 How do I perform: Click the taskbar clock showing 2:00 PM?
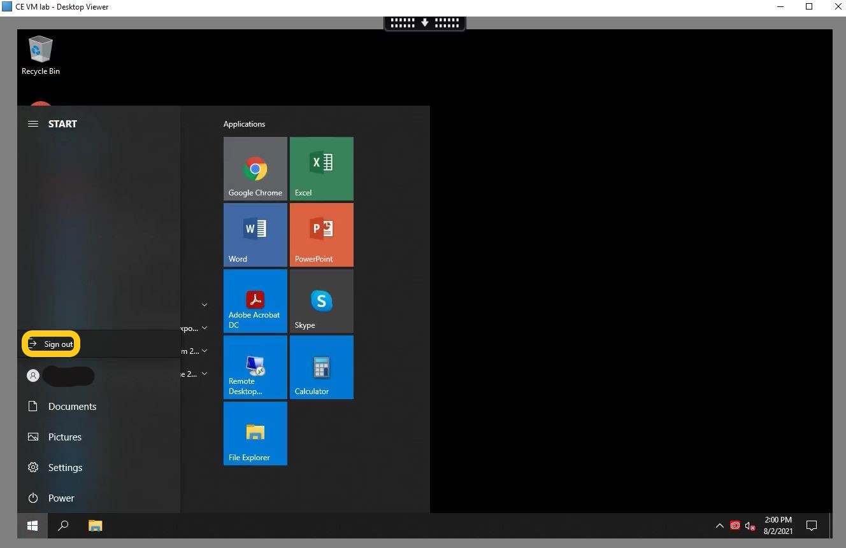click(x=778, y=525)
